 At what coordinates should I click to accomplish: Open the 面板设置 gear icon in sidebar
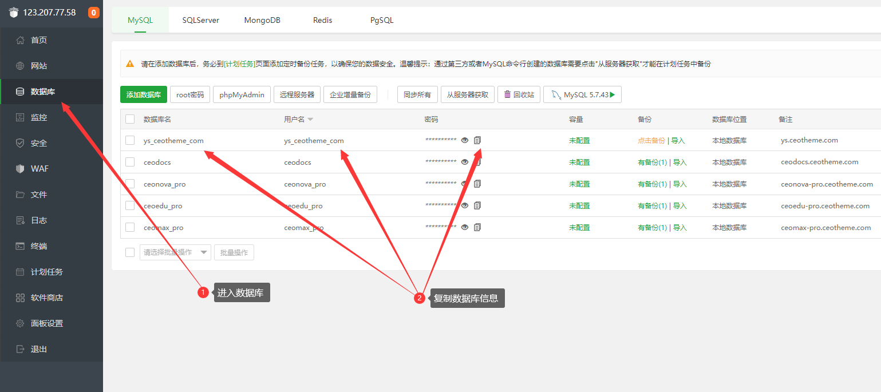point(21,323)
